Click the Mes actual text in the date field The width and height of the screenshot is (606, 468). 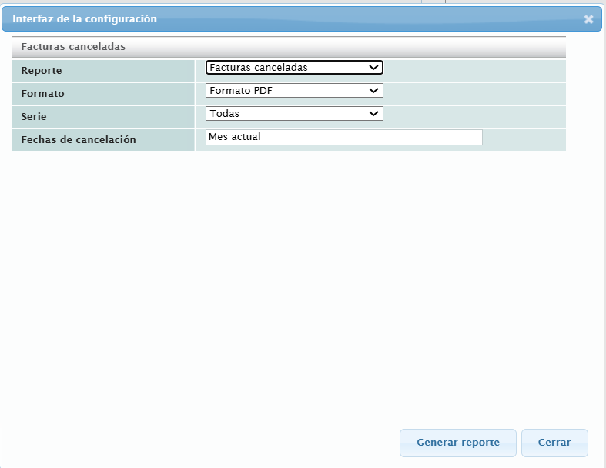point(235,137)
